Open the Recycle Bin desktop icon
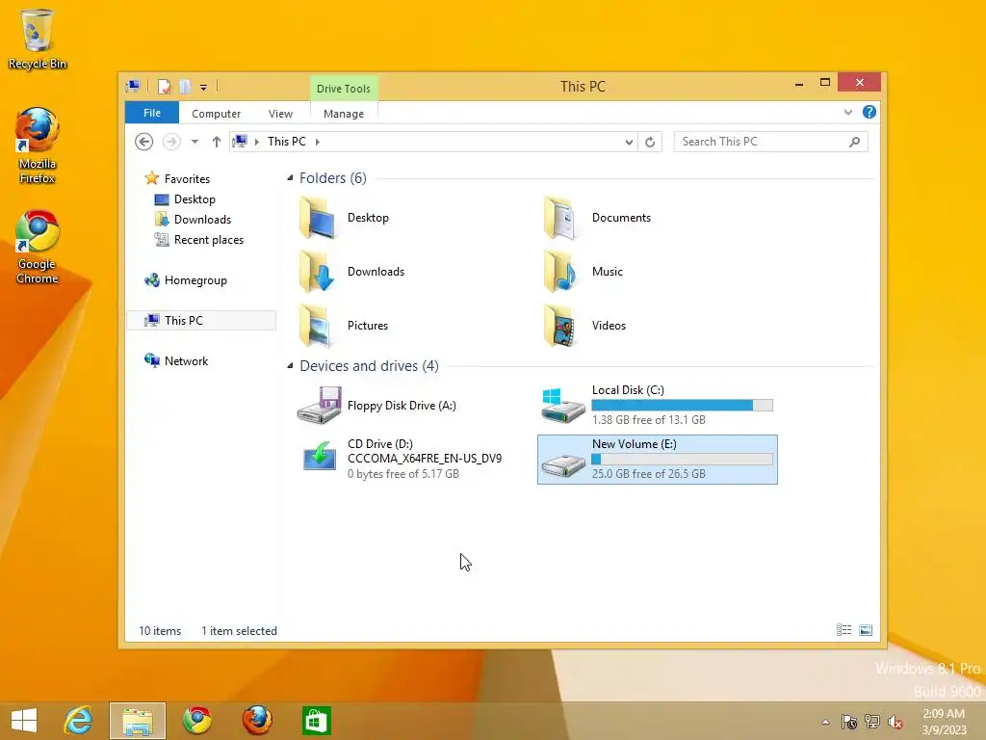The width and height of the screenshot is (986, 740). point(38,39)
